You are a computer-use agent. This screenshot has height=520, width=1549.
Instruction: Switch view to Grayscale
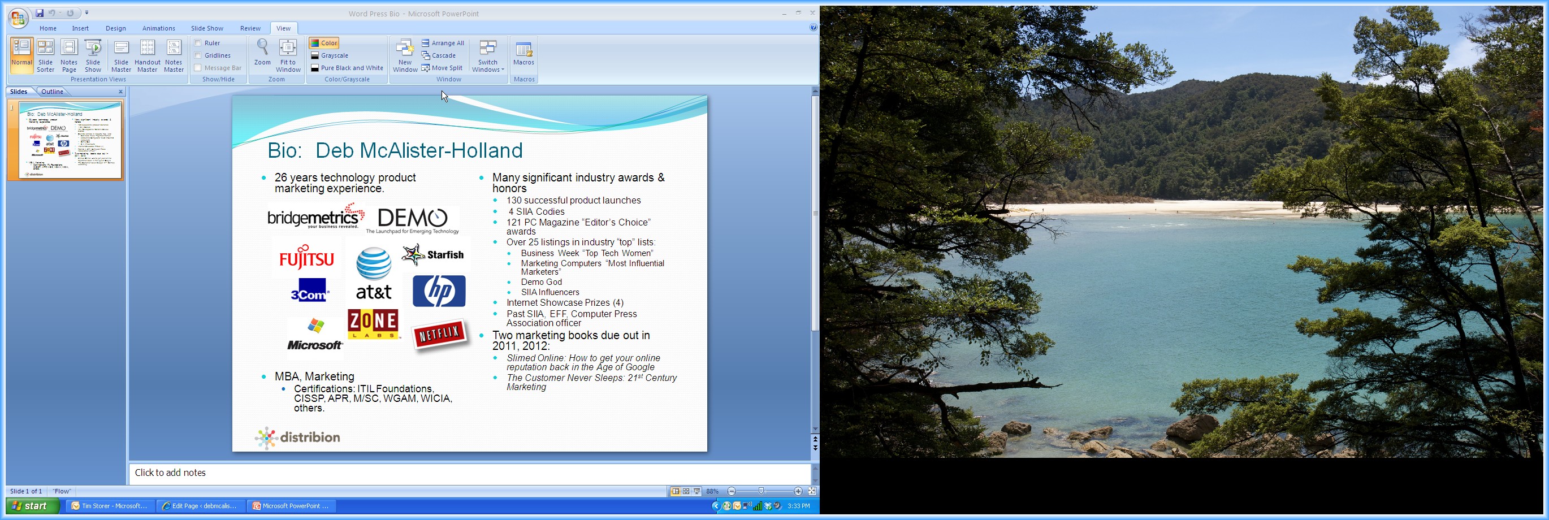pos(330,55)
